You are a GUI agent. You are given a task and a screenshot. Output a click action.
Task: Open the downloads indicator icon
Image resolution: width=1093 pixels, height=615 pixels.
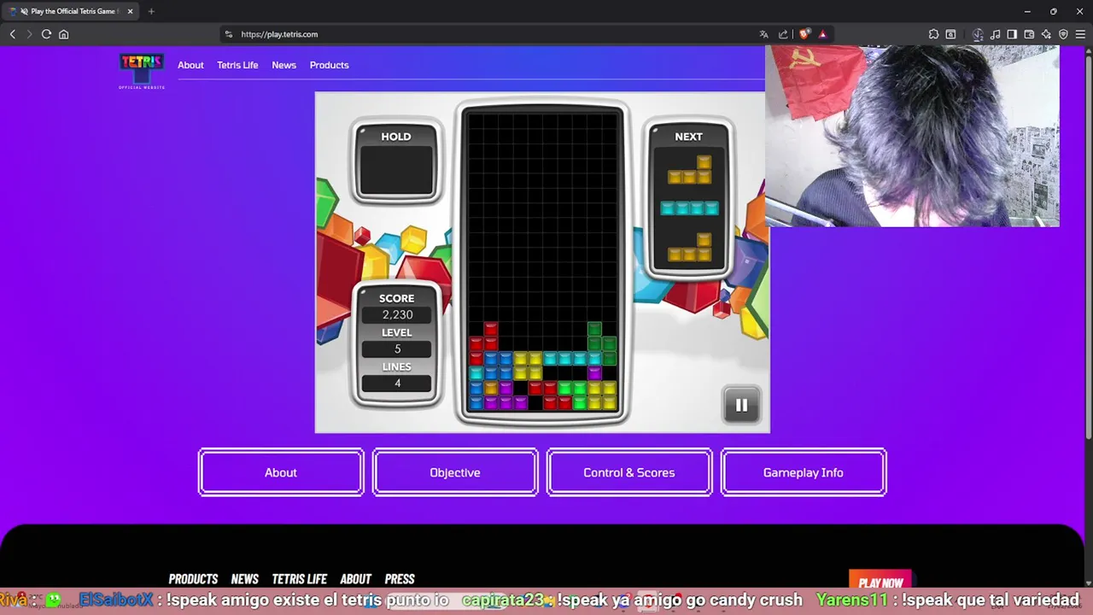(978, 34)
